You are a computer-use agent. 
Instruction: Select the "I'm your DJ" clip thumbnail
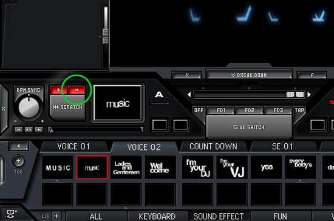[x=198, y=168]
